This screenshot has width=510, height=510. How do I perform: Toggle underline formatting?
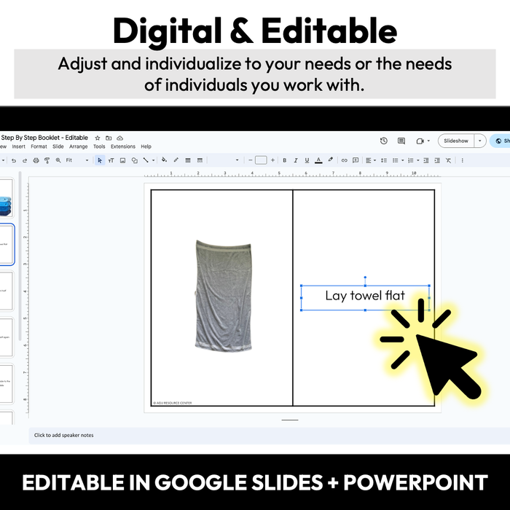[x=307, y=160]
